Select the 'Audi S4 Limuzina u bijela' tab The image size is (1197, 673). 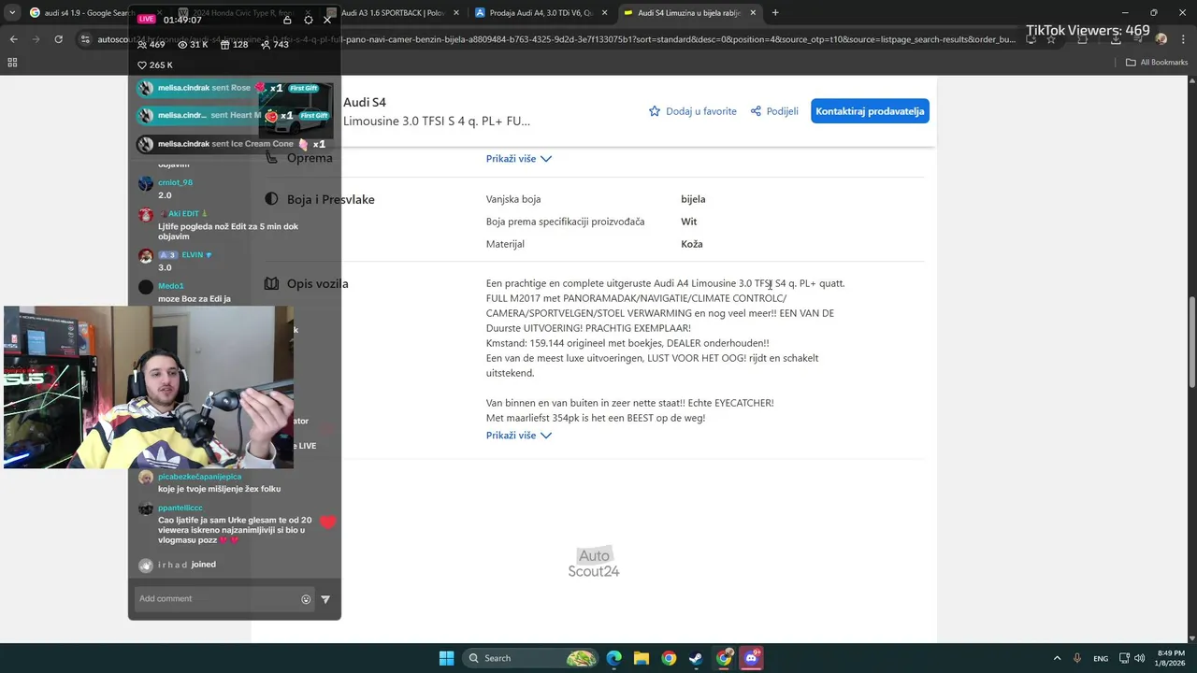coord(690,13)
